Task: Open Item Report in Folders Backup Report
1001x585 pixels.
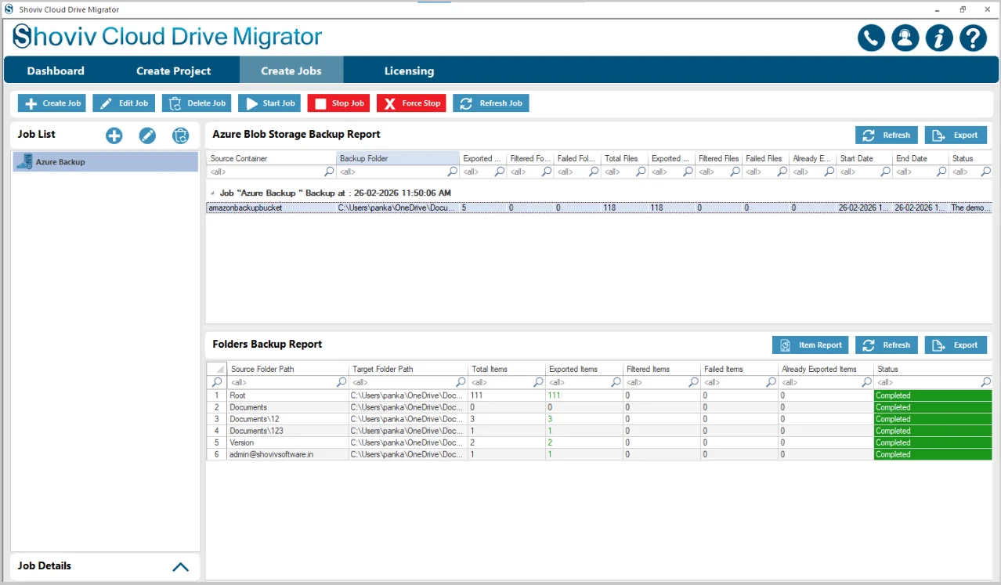Action: tap(811, 345)
